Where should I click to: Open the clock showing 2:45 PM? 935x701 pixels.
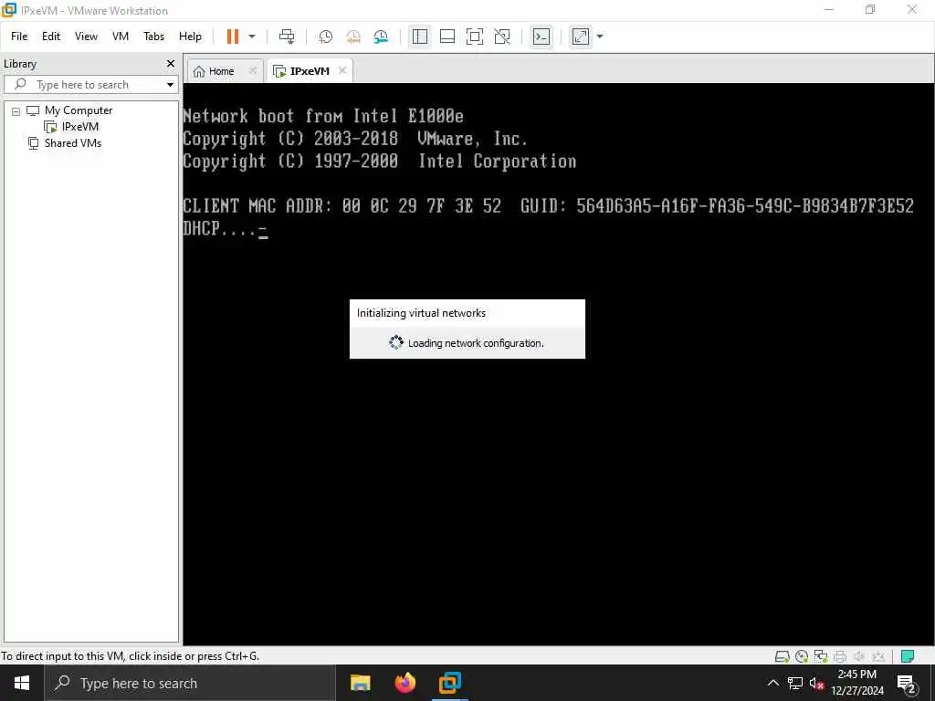point(857,683)
